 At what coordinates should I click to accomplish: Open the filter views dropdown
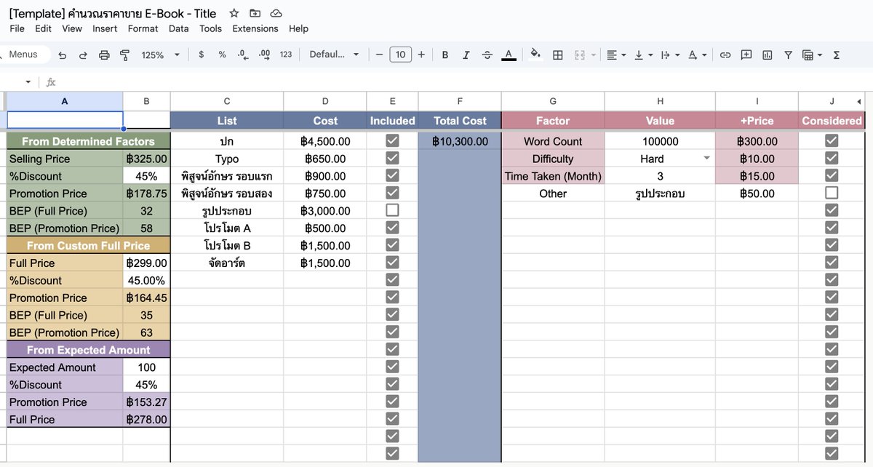(x=812, y=55)
